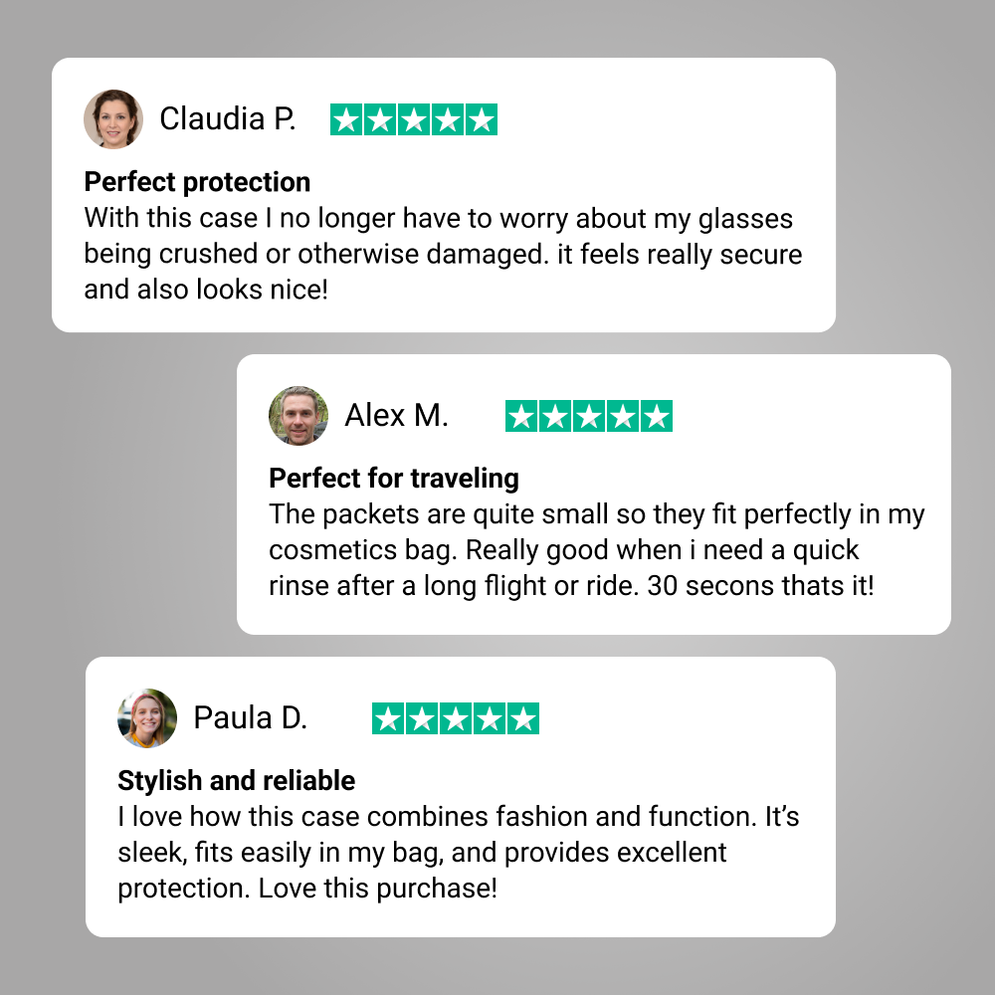Click Paula D.'s profile photo
The width and height of the screenshot is (995, 995).
[x=147, y=718]
